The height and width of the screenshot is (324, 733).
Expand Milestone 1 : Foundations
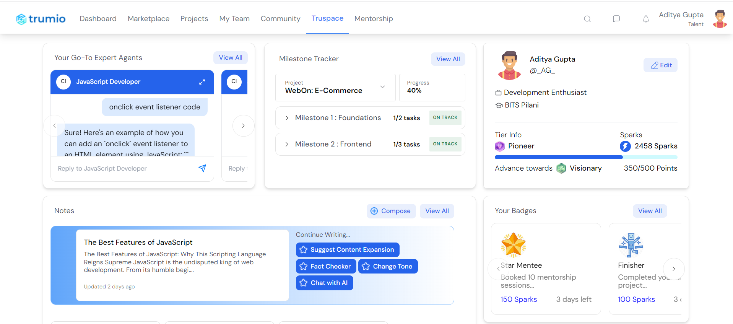pos(287,118)
